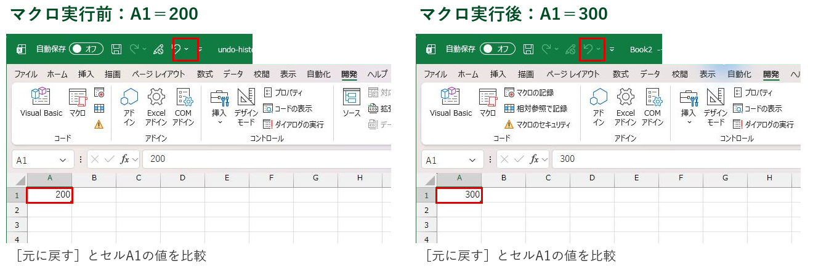Select cell A1 with 300 in right worksheet
Viewport: 813px width, 277px height.
459,195
